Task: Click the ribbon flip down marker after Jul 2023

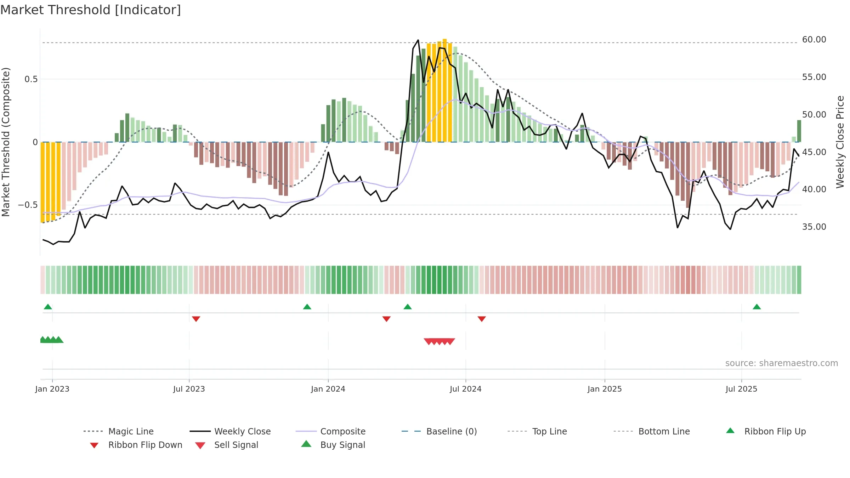Action: pyautogui.click(x=196, y=319)
